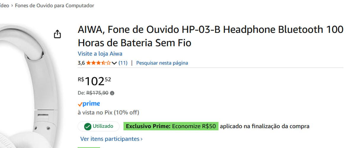Open the Fones de Ouvido para Computador breadcrumb
This screenshot has height=148, width=351.
point(55,6)
